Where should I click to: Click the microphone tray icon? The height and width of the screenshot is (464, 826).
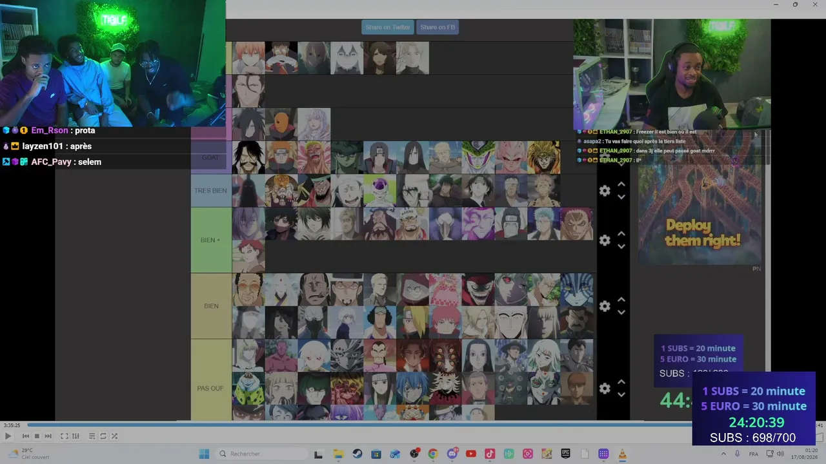pos(738,454)
